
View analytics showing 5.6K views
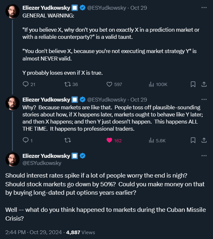[x=157, y=140]
